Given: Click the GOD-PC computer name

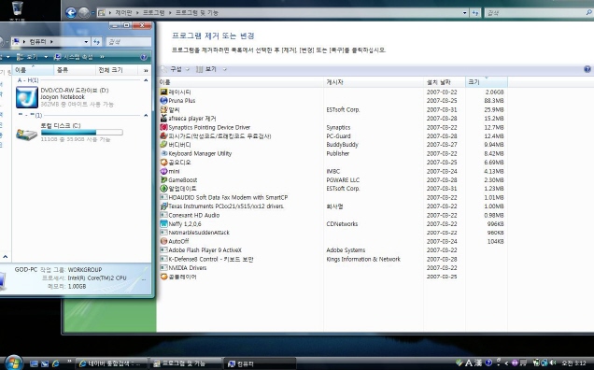Looking at the screenshot, I should [26, 269].
